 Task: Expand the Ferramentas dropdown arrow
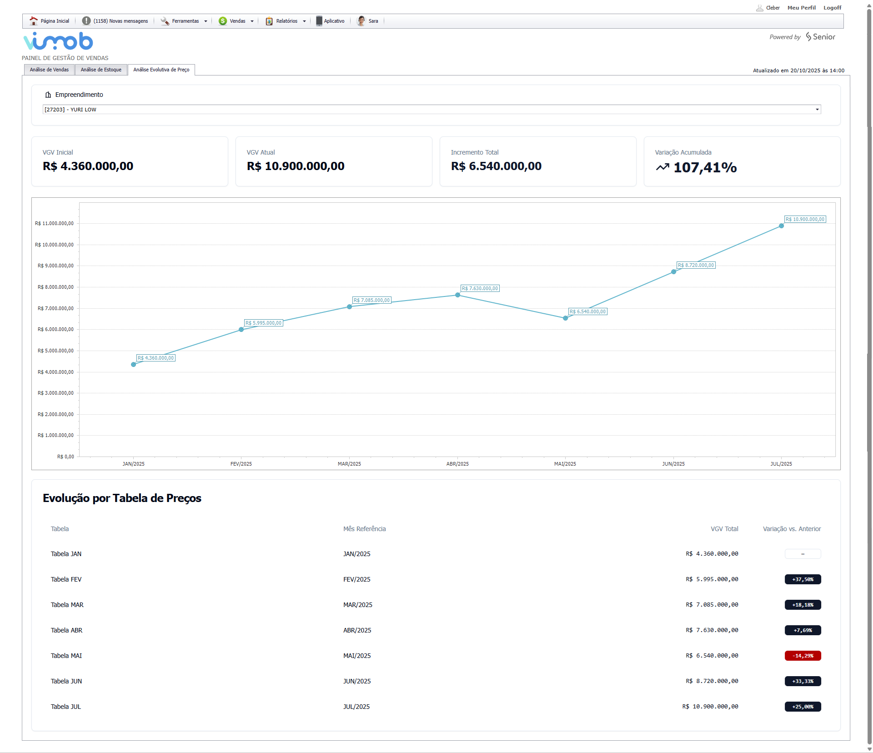(206, 21)
